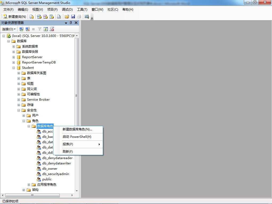Select the public role
The image size is (272, 204).
coord(47,179)
